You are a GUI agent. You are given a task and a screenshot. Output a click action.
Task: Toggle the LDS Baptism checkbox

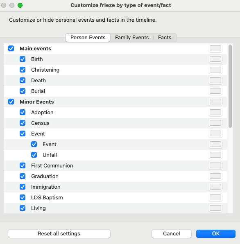[23, 197]
